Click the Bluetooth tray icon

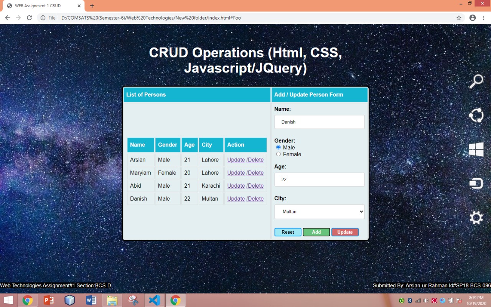(410, 300)
